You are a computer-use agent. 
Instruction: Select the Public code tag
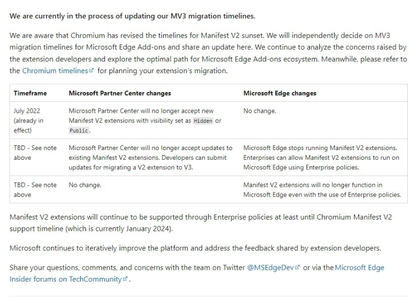click(x=79, y=131)
